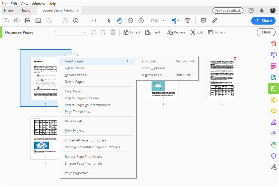Click the Export PDF icon in right pane

pyautogui.click(x=274, y=77)
